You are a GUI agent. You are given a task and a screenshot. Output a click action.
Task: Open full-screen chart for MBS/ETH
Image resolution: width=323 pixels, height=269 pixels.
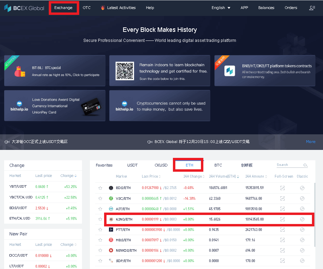coord(283,240)
